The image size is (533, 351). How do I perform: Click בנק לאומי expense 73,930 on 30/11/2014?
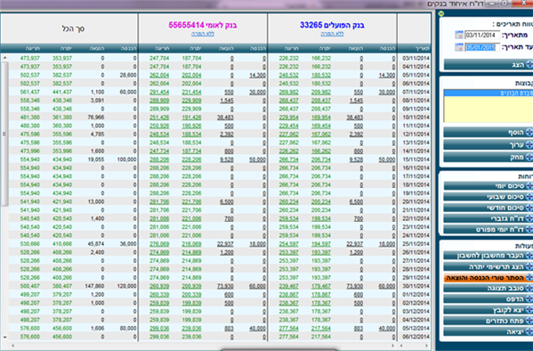(225, 286)
